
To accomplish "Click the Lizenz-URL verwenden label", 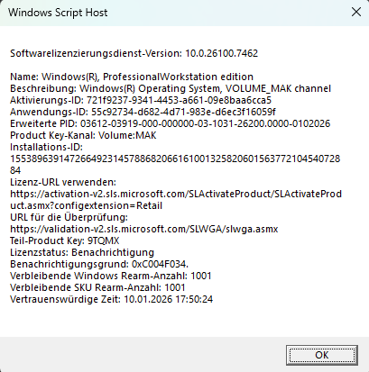I will pos(63,182).
